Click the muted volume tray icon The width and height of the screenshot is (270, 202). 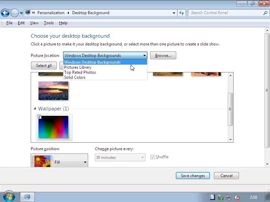(237, 197)
